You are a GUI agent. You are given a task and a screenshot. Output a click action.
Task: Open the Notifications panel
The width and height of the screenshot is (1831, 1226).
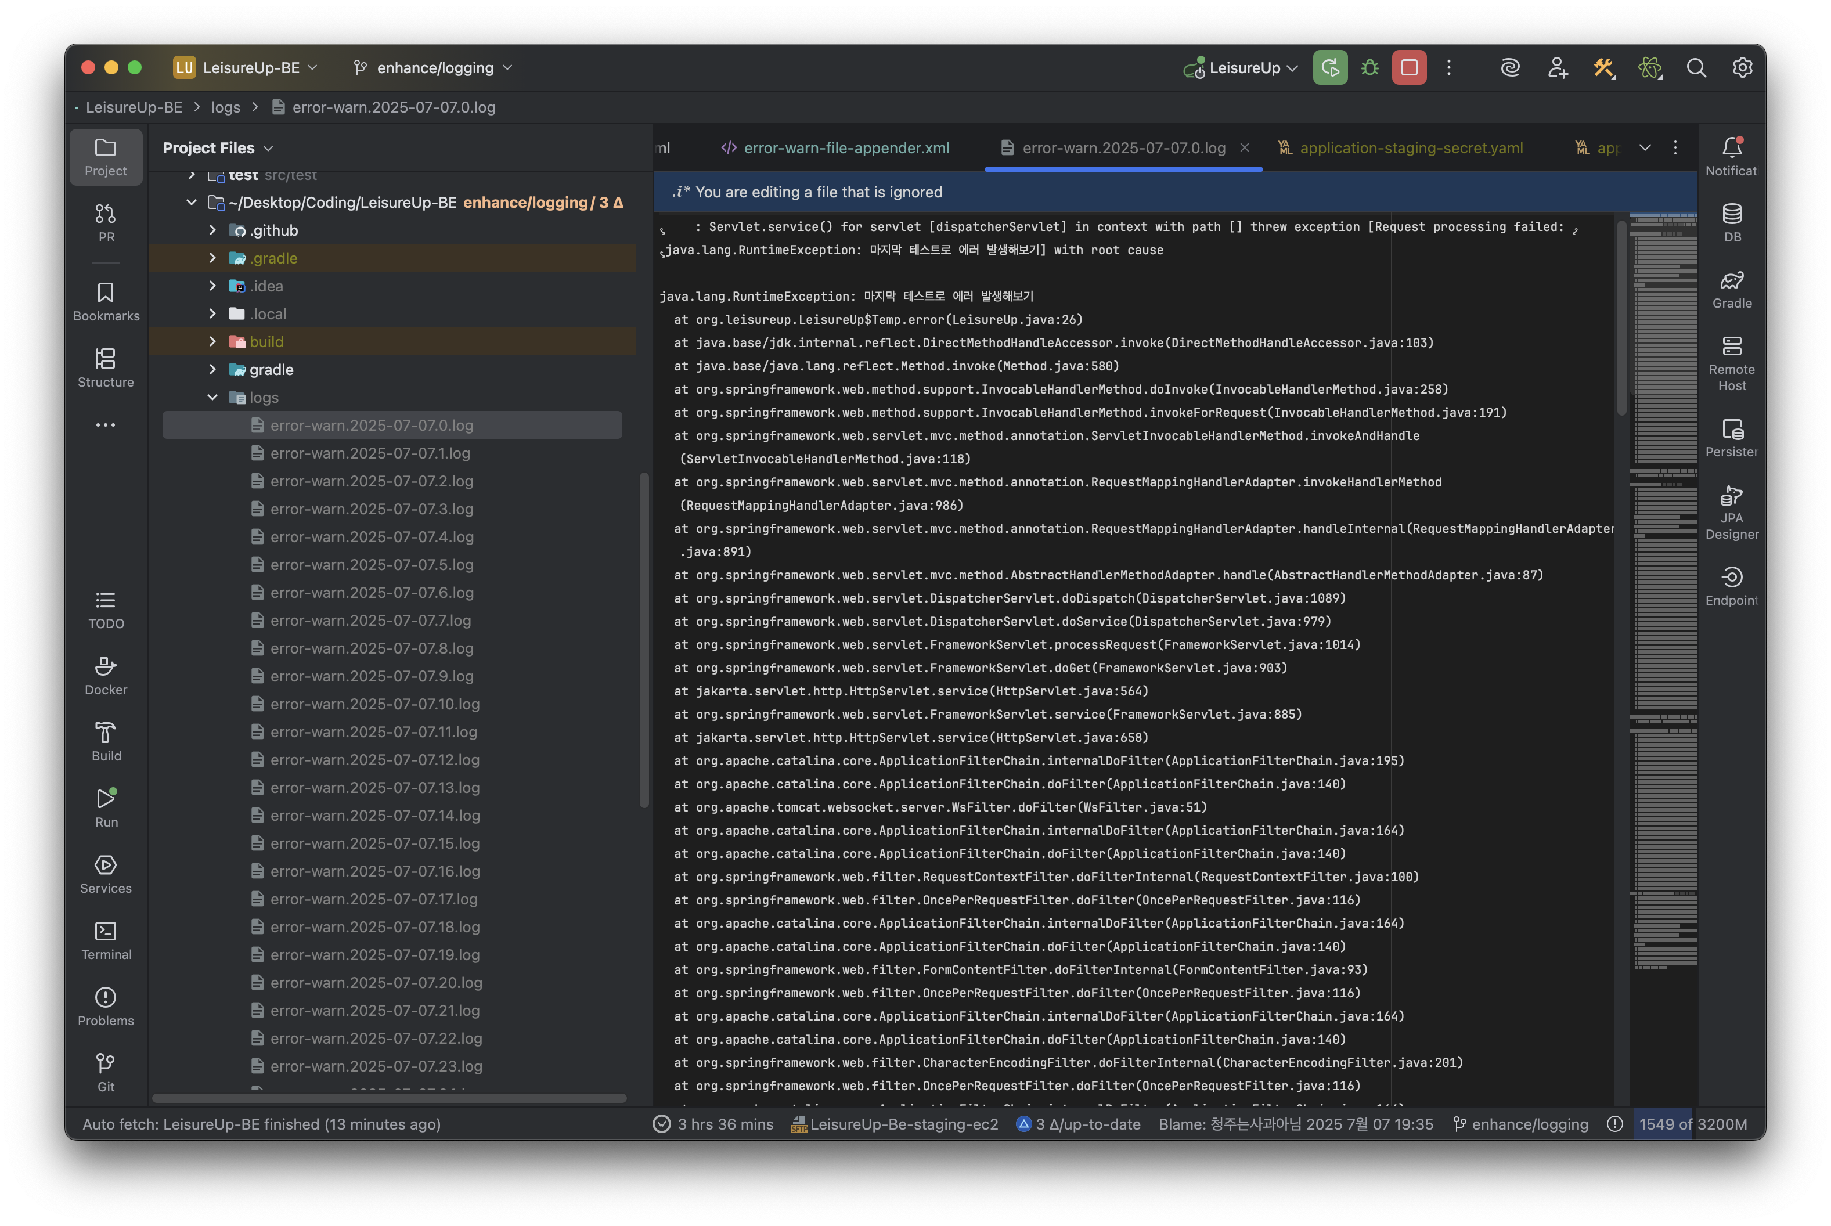tap(1732, 156)
